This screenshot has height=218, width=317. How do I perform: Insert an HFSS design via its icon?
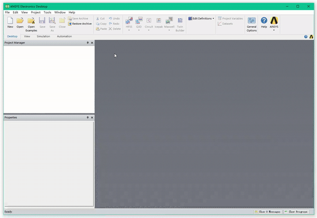129,21
